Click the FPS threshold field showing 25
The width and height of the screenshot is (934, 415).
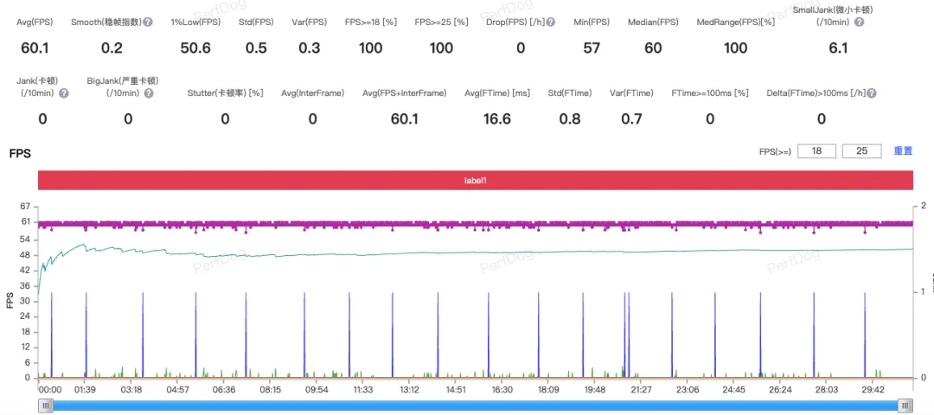862,151
